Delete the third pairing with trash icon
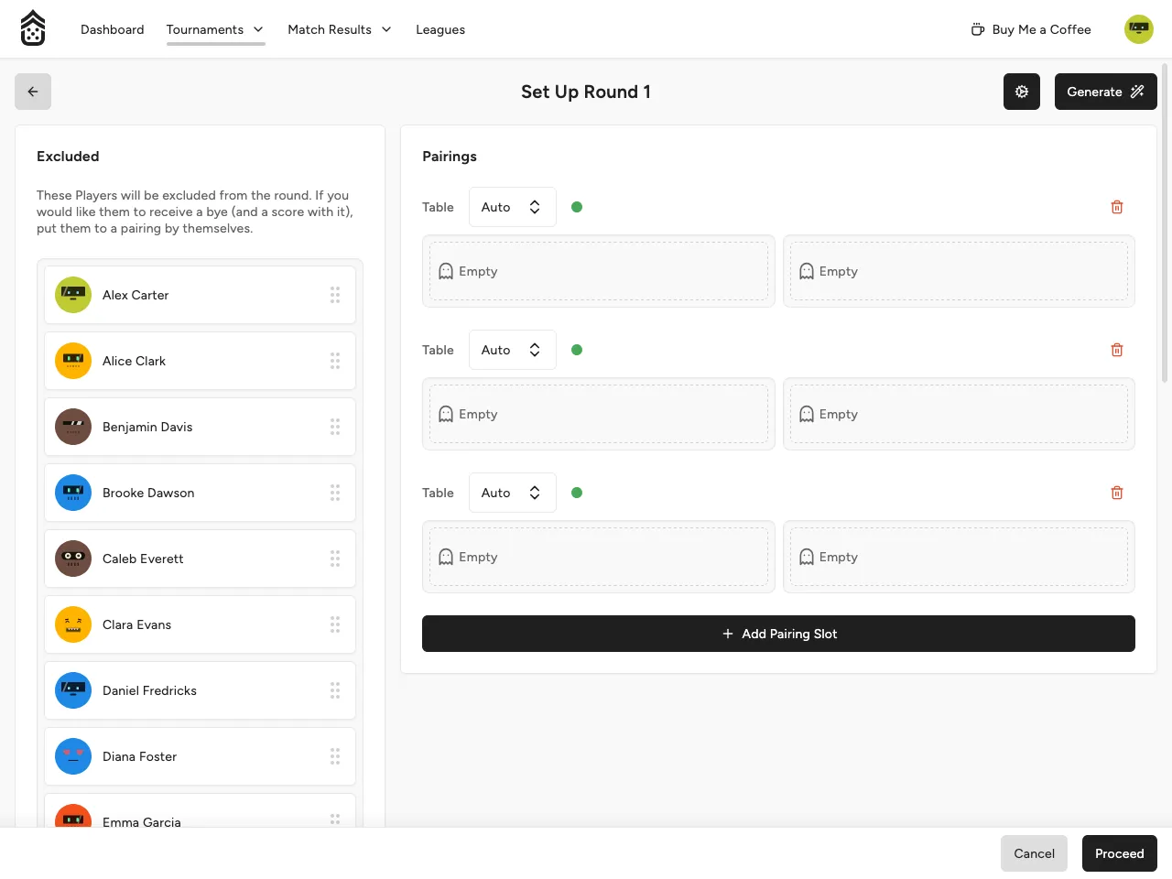 coord(1117,493)
